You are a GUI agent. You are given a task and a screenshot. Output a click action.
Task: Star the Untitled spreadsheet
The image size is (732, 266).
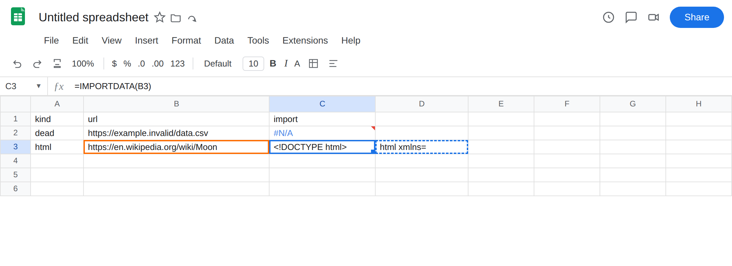click(160, 17)
